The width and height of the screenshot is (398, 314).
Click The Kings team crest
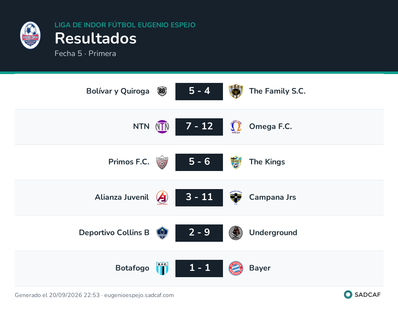(236, 162)
